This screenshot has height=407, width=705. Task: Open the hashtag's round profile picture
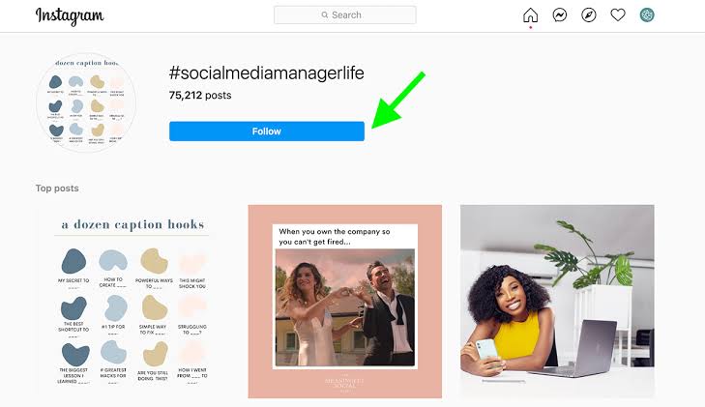86,102
